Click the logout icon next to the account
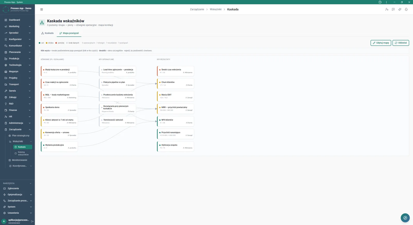 click(x=32, y=221)
